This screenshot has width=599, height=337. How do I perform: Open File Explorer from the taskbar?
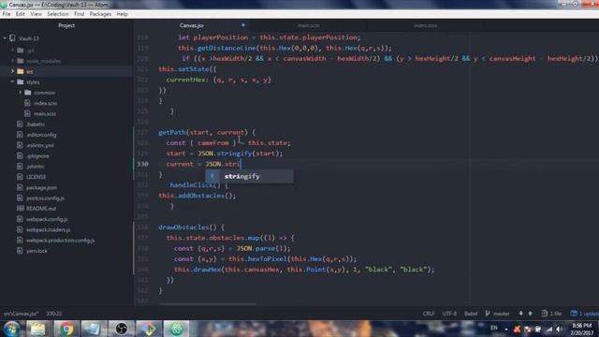click(x=38, y=329)
